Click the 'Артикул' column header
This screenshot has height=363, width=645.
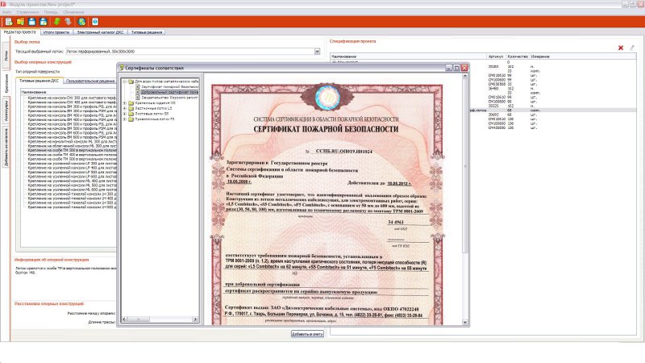click(496, 56)
